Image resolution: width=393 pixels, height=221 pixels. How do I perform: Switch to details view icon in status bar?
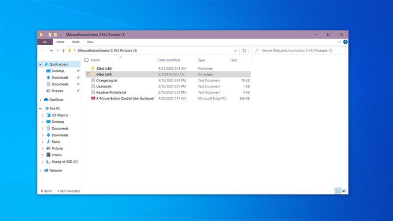coord(338,191)
